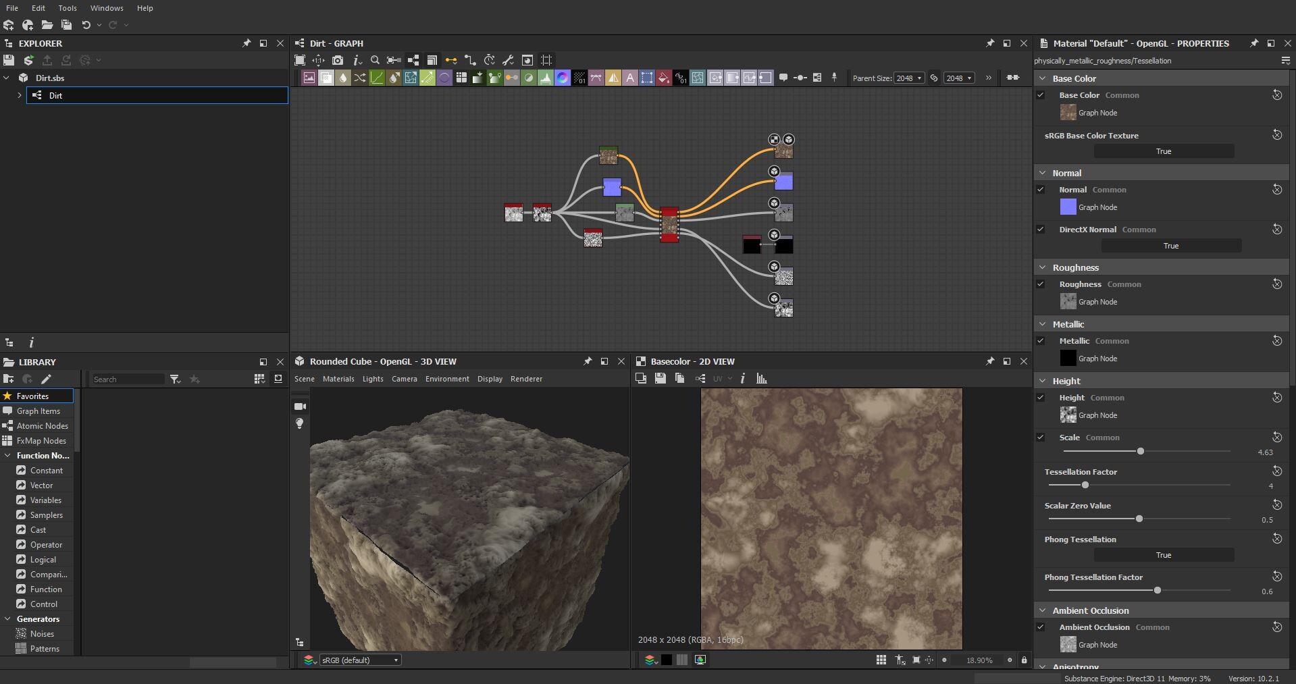Disable the DirectX Normal checkbox
Image resolution: width=1296 pixels, height=684 pixels.
coord(1041,230)
